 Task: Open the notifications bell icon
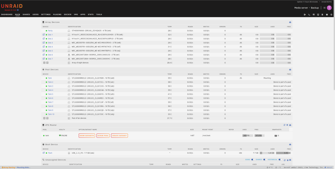tap(331, 14)
